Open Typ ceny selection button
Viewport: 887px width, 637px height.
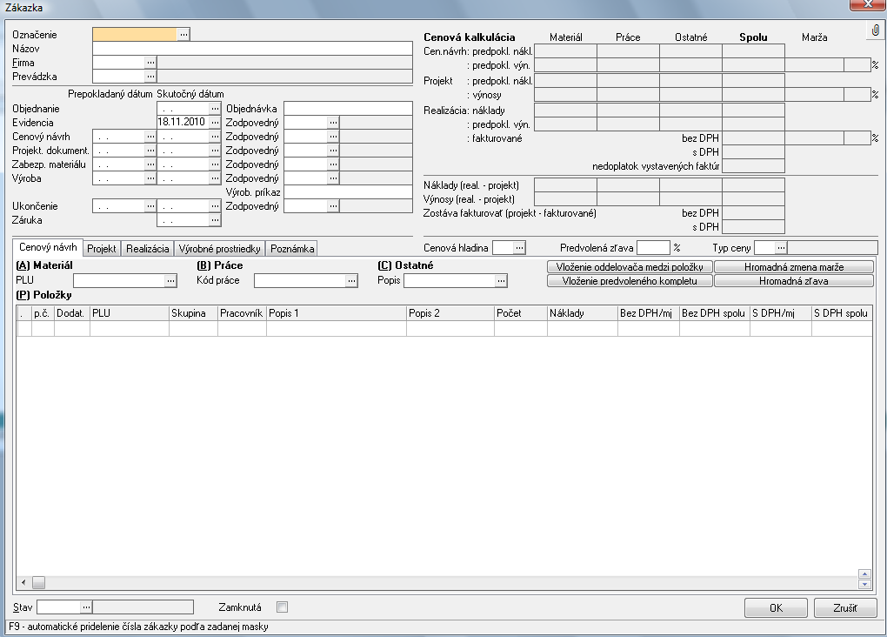pyautogui.click(x=781, y=248)
